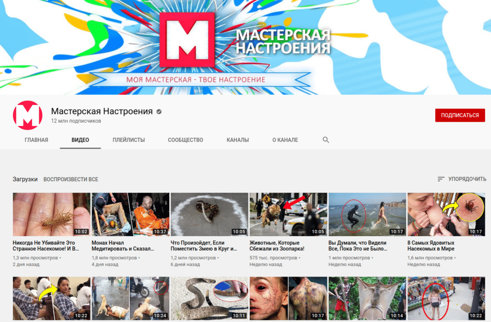Viewport: 491px width, 322px height.
Task: Play the snake in circle video thumbnail
Action: tap(209, 214)
